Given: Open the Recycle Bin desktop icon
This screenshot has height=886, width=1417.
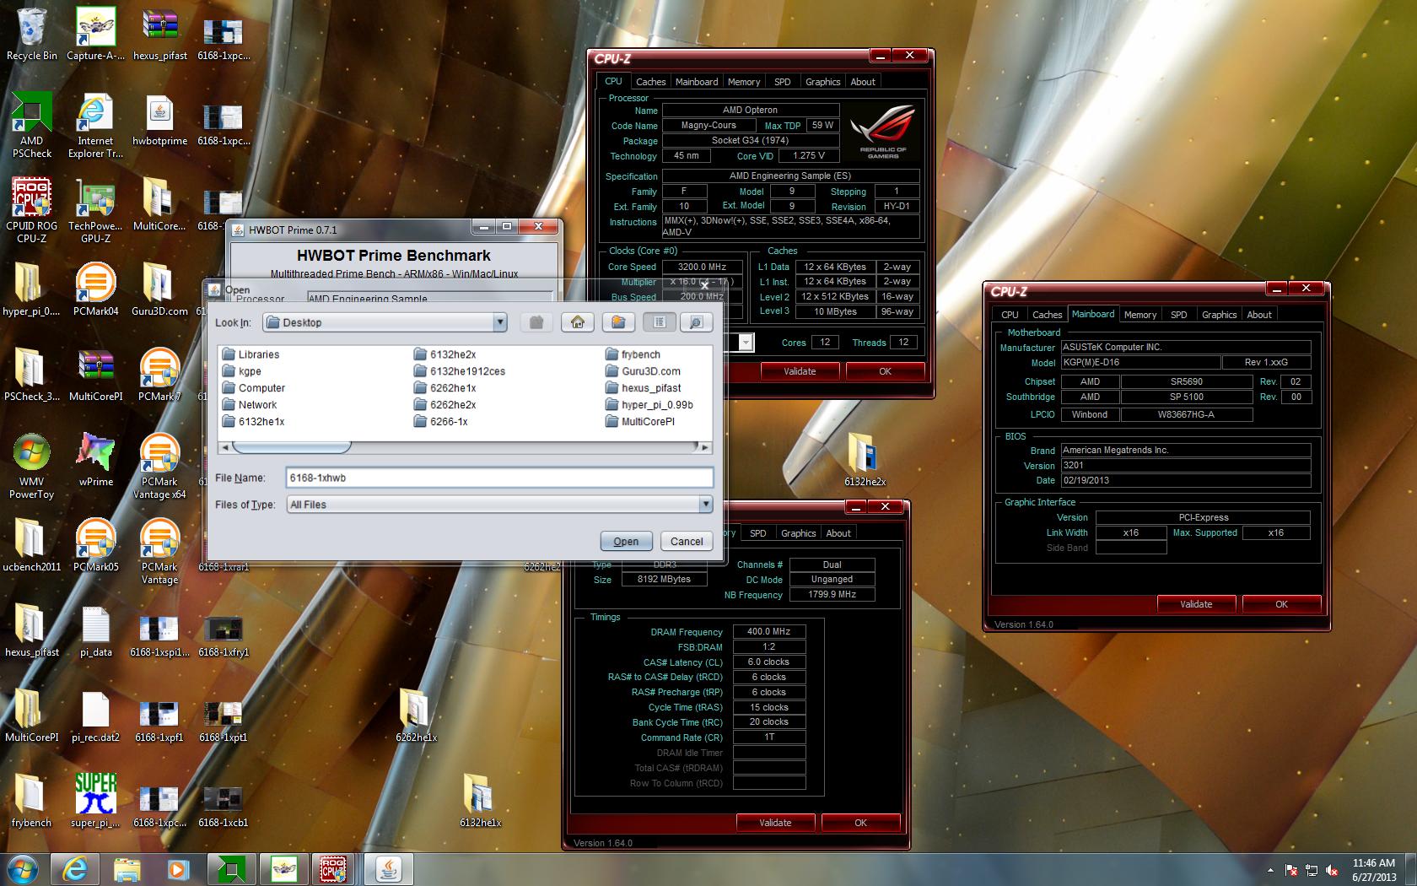Looking at the screenshot, I should [31, 34].
